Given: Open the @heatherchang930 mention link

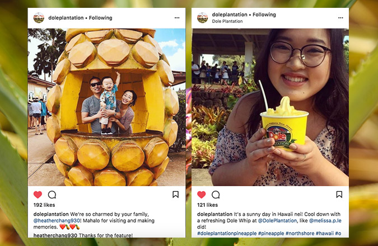Looking at the screenshot, I should (x=57, y=221).
